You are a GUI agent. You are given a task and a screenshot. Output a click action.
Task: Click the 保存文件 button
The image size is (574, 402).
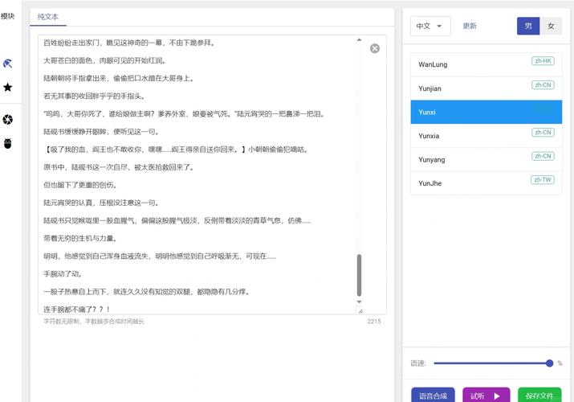(x=539, y=396)
